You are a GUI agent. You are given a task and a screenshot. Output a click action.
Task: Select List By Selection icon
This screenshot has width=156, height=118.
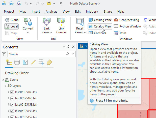pos(25,62)
